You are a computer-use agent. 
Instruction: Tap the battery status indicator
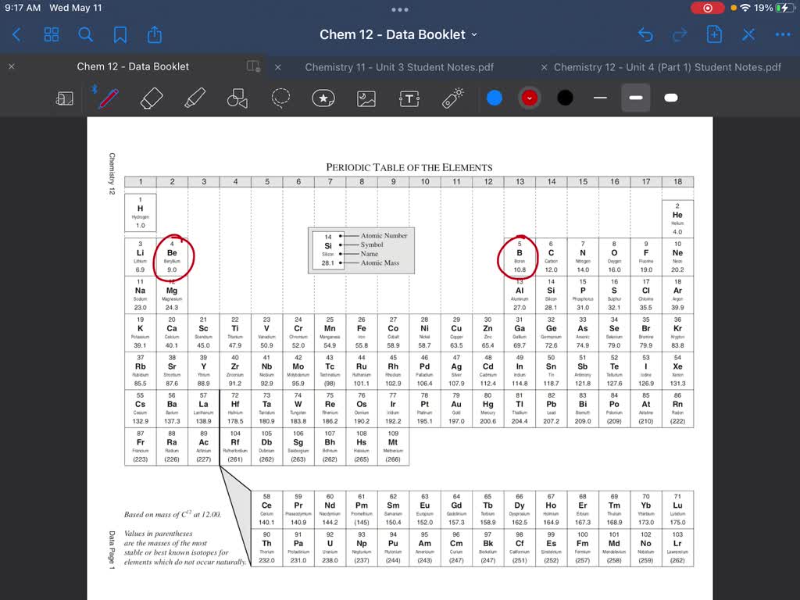[x=784, y=8]
